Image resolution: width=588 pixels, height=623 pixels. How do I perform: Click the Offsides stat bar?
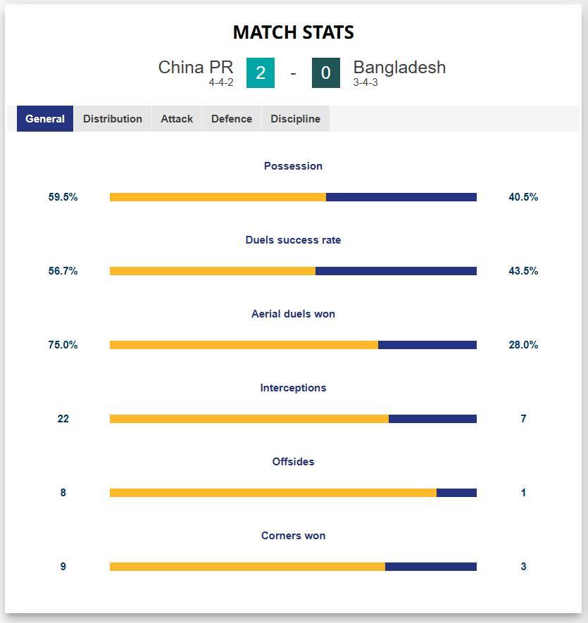(293, 493)
